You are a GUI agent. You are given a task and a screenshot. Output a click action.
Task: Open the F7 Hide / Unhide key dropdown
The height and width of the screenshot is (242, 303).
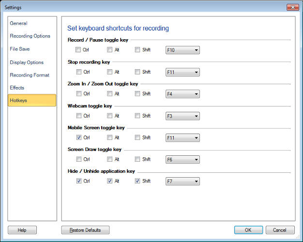182,181
